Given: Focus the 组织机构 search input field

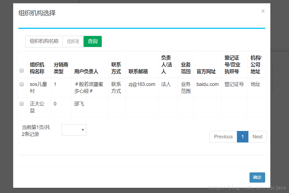Looking at the screenshot, I should coord(73,41).
